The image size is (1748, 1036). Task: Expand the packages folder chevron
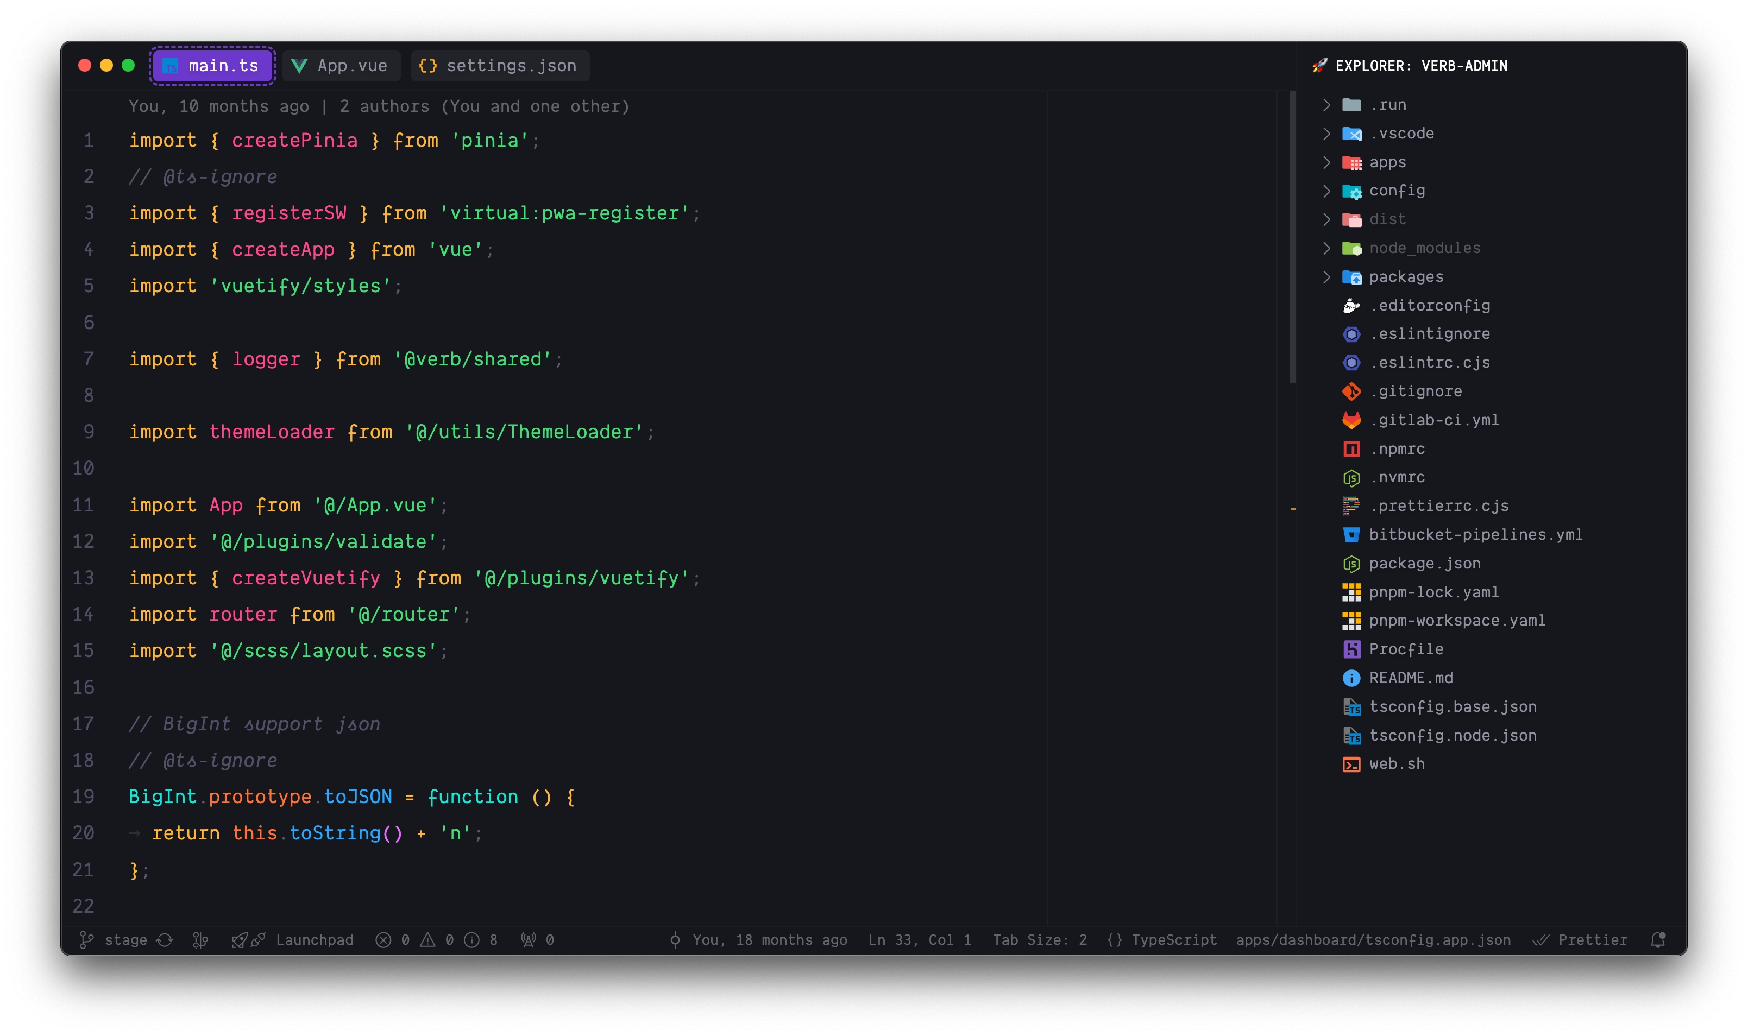point(1327,276)
